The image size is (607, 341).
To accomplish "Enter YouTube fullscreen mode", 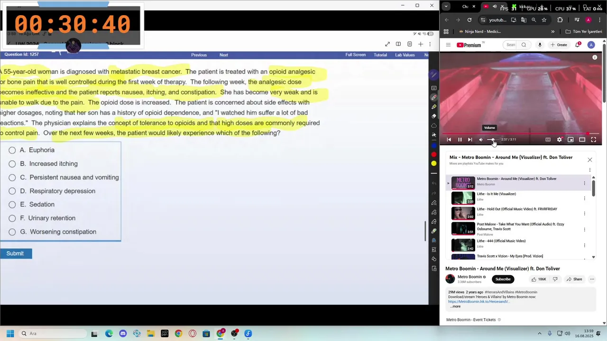I will point(593,140).
